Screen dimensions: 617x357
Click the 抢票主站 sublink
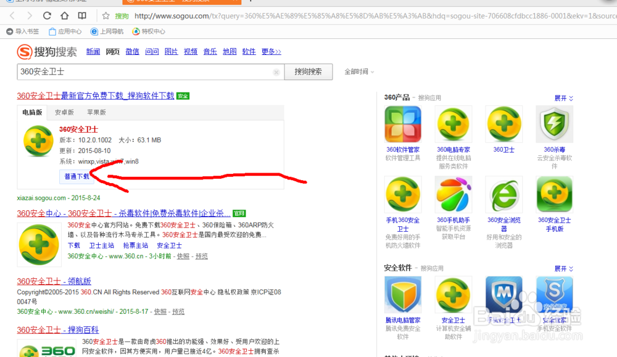click(136, 246)
